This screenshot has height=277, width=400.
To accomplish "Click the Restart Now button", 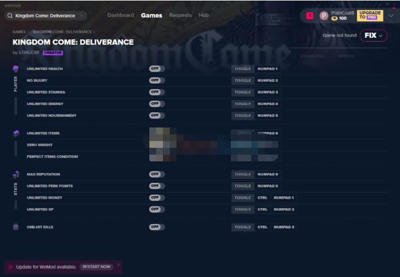I will point(96,266).
